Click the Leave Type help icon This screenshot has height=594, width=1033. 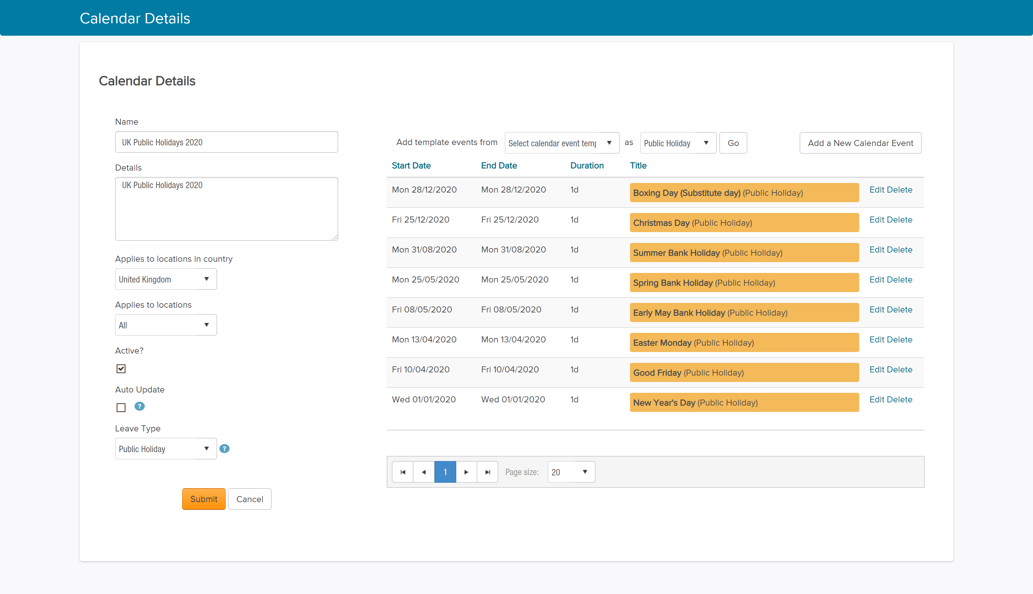tap(224, 449)
